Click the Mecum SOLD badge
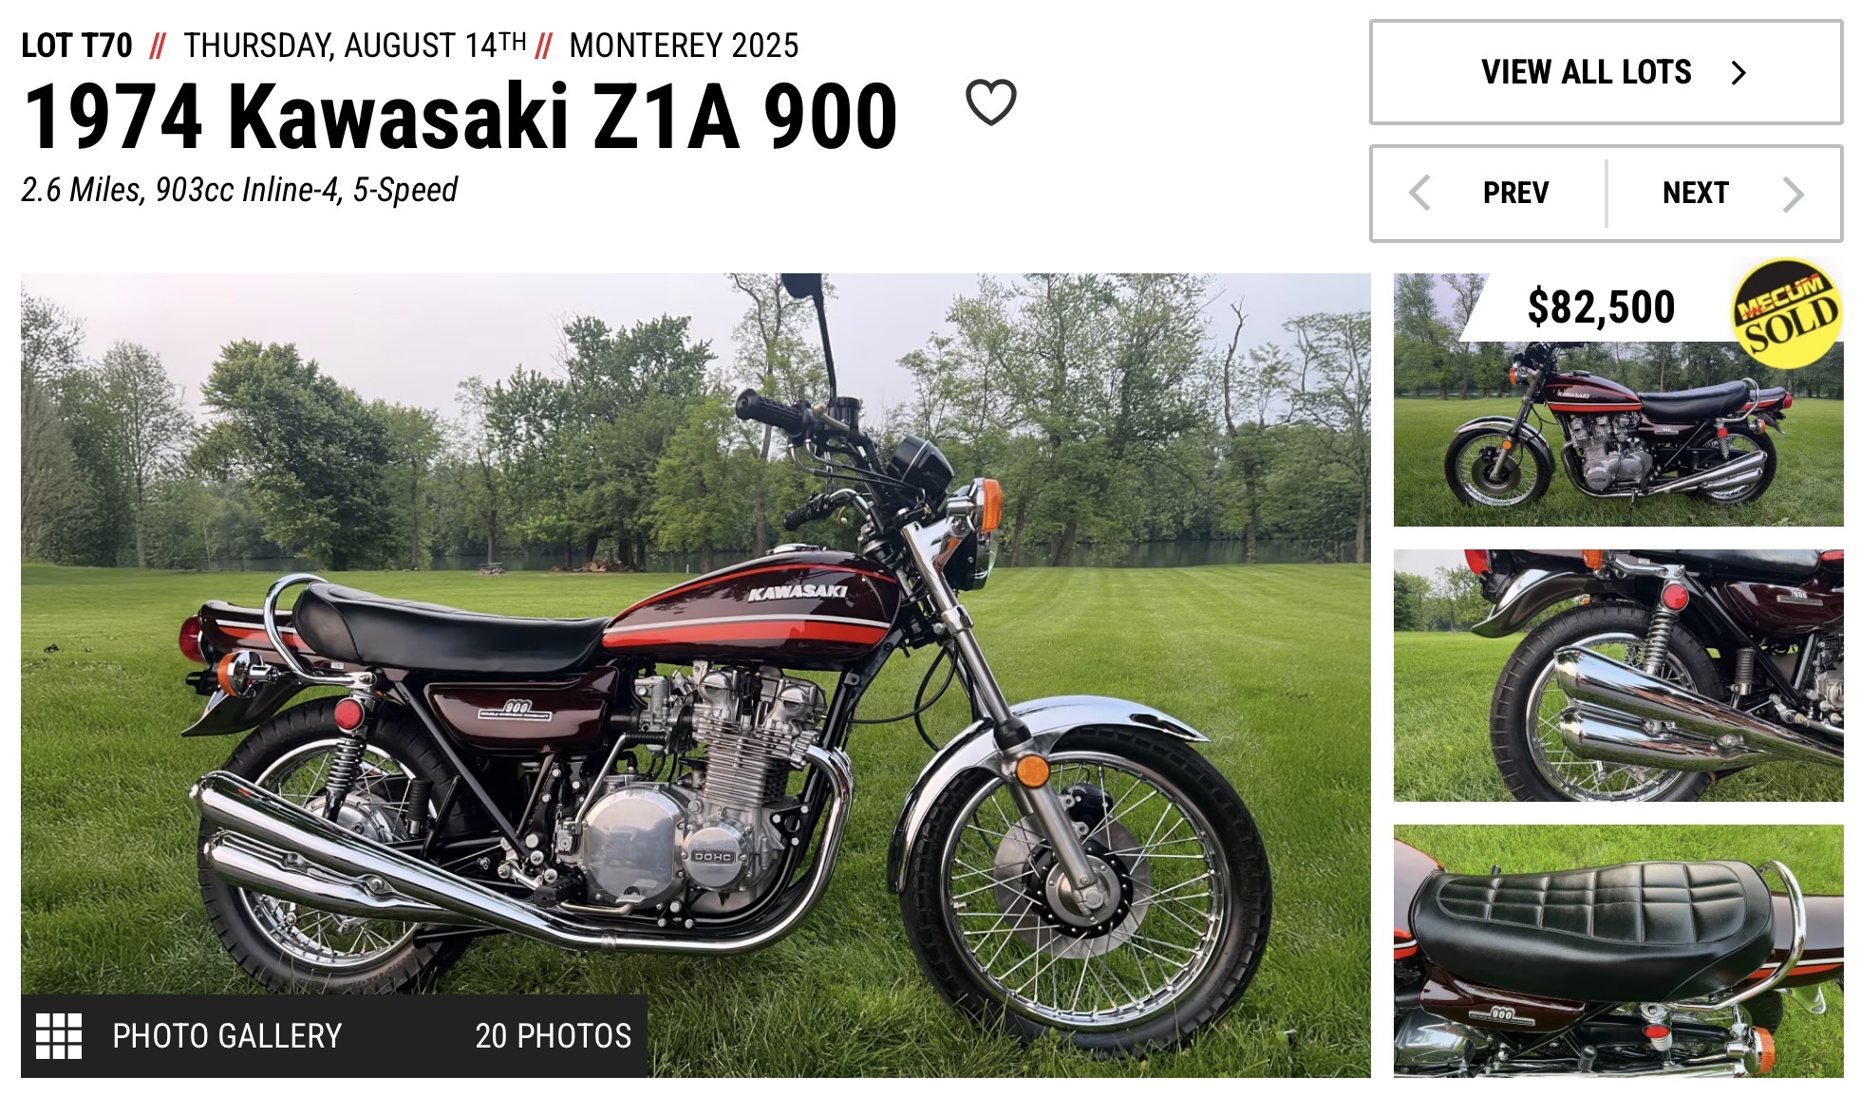Image resolution: width=1860 pixels, height=1095 pixels. 1786,313
